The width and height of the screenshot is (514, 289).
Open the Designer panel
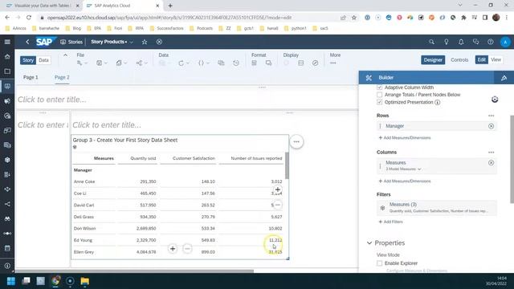click(x=433, y=60)
